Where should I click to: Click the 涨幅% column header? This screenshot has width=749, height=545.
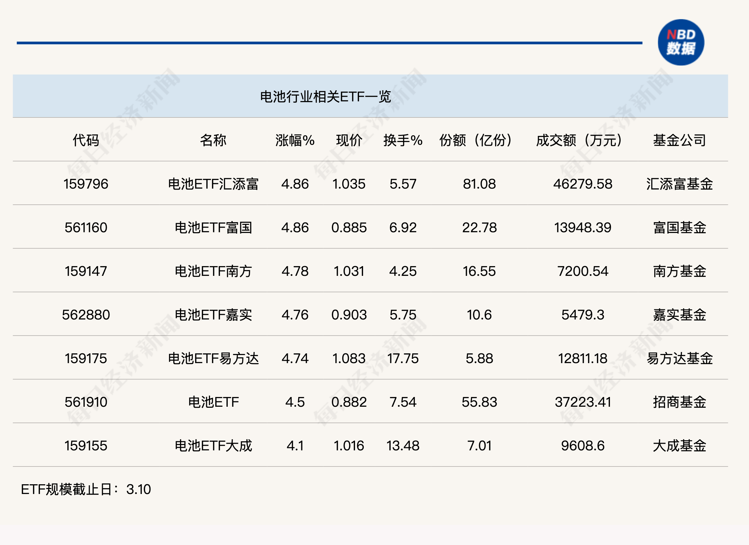point(295,140)
